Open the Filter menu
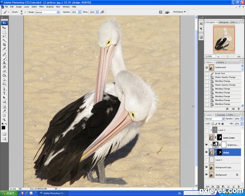 coord(41,7)
